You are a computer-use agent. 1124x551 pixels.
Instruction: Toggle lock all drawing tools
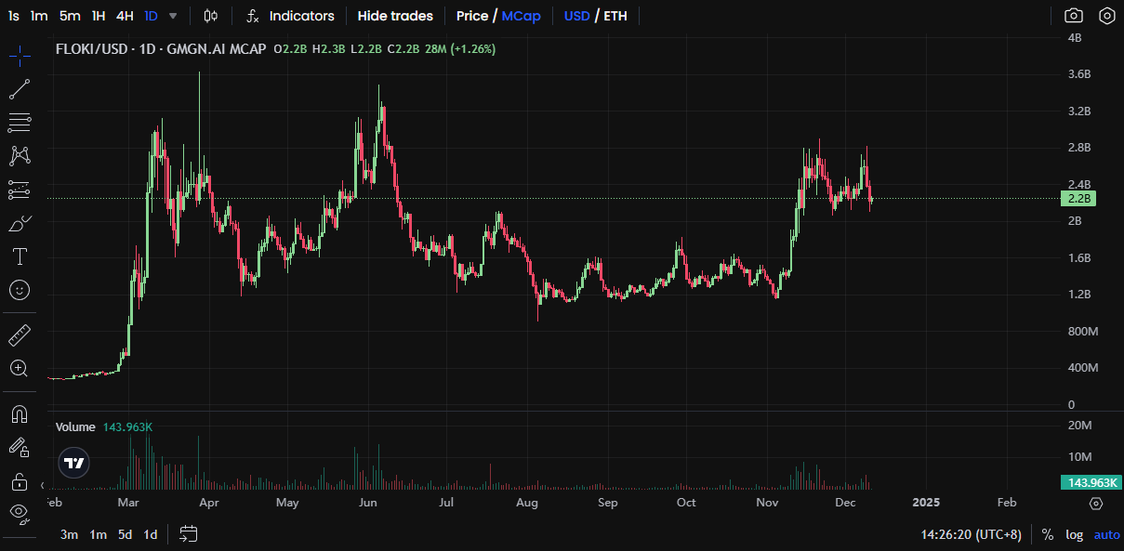[x=19, y=481]
